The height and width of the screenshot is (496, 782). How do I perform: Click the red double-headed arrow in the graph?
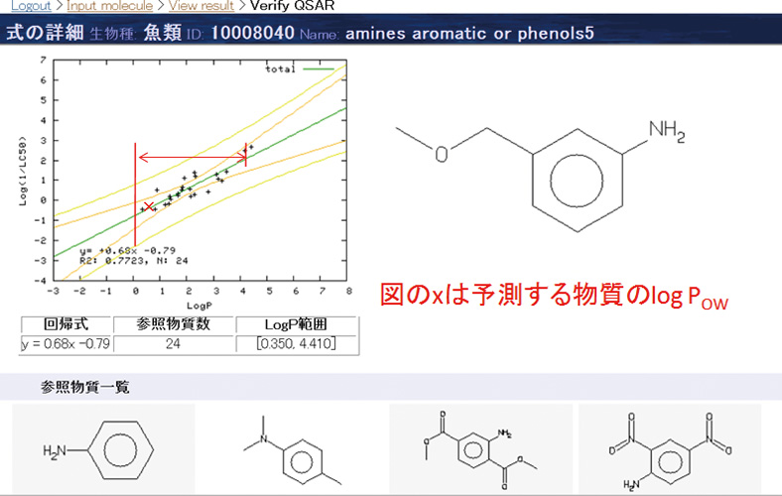tap(192, 157)
